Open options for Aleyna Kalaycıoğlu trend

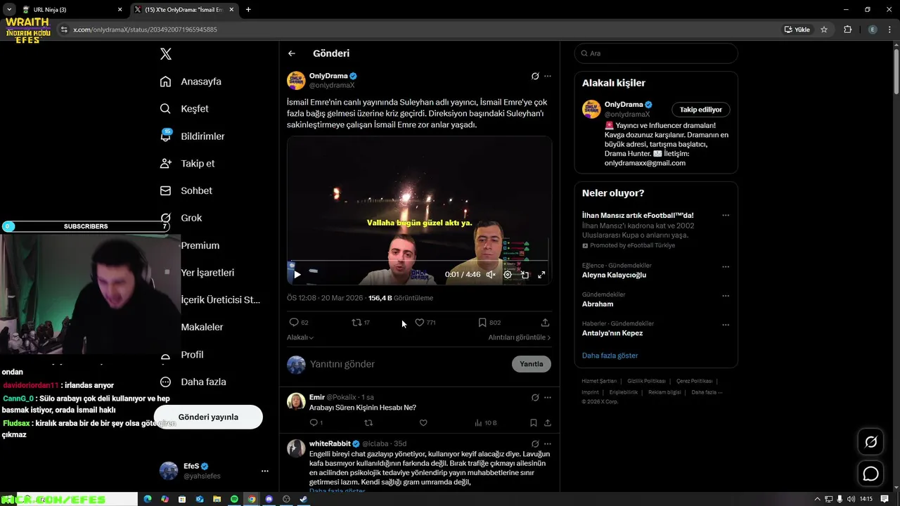click(726, 268)
